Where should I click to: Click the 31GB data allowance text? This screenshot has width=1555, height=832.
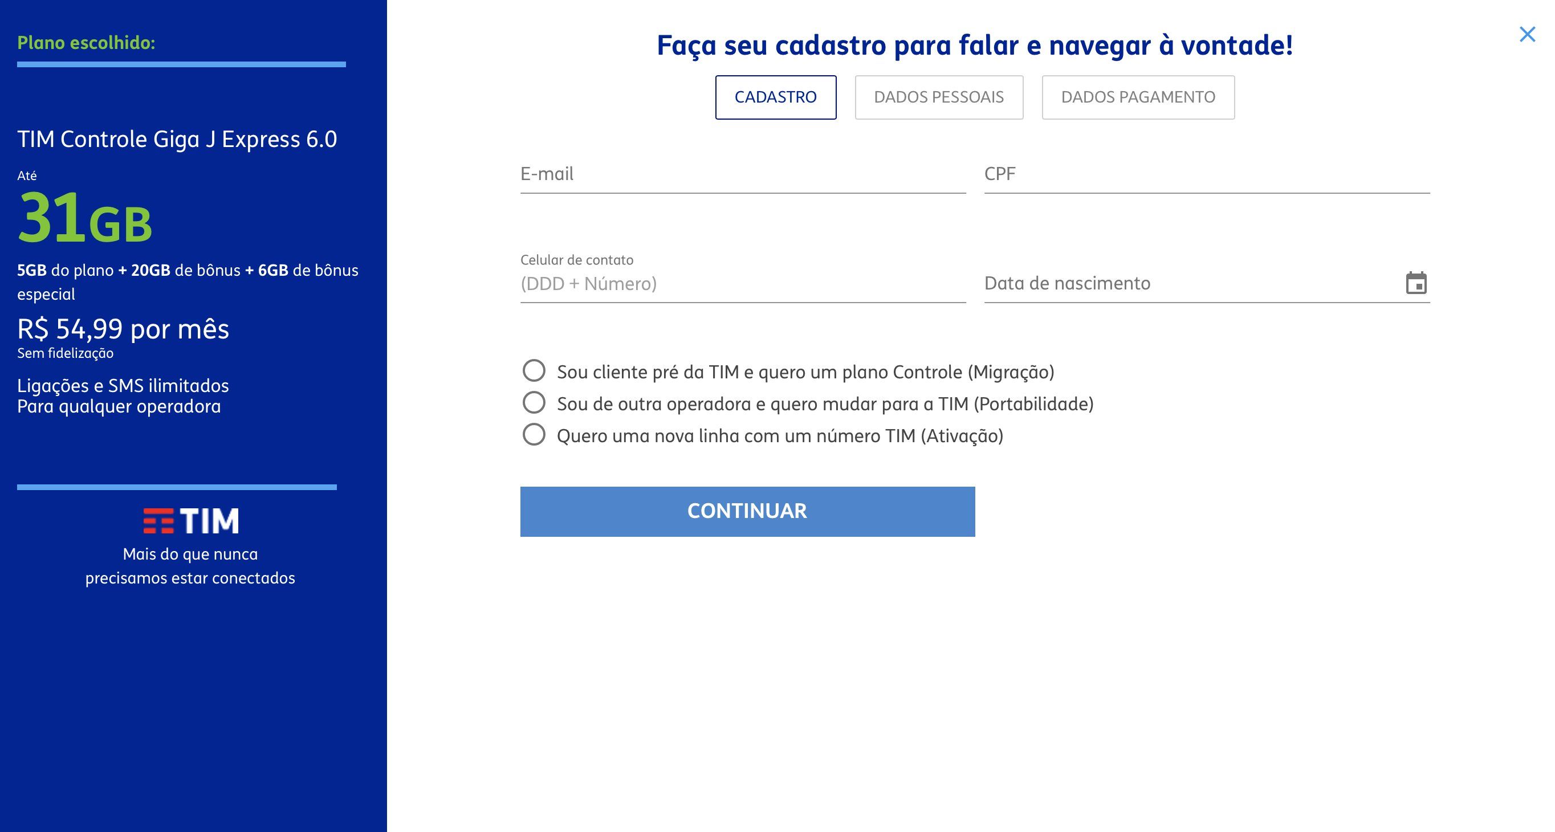[84, 218]
